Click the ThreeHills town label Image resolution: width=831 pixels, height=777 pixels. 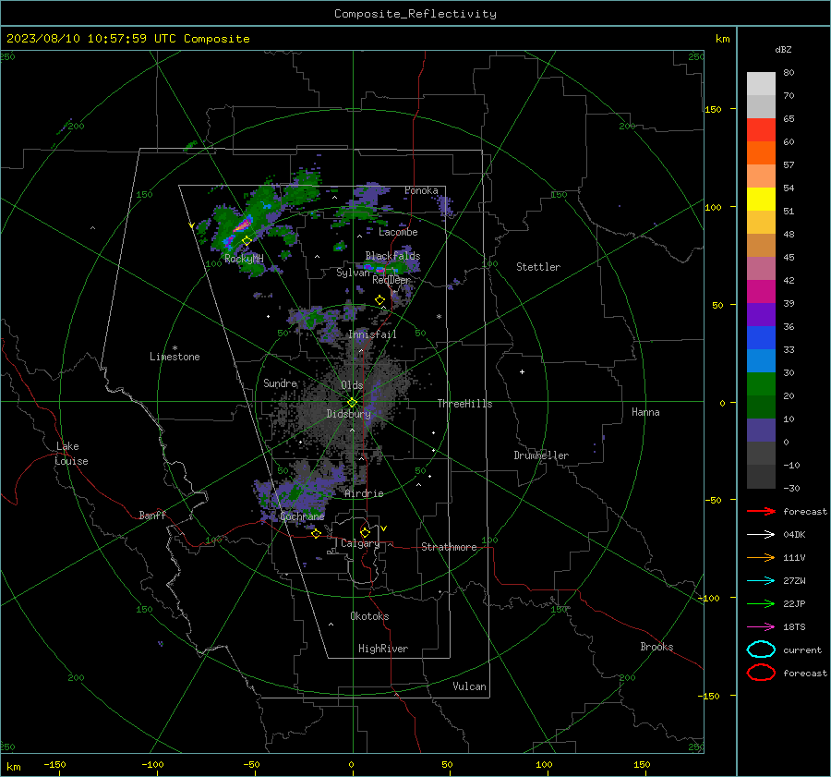(464, 404)
